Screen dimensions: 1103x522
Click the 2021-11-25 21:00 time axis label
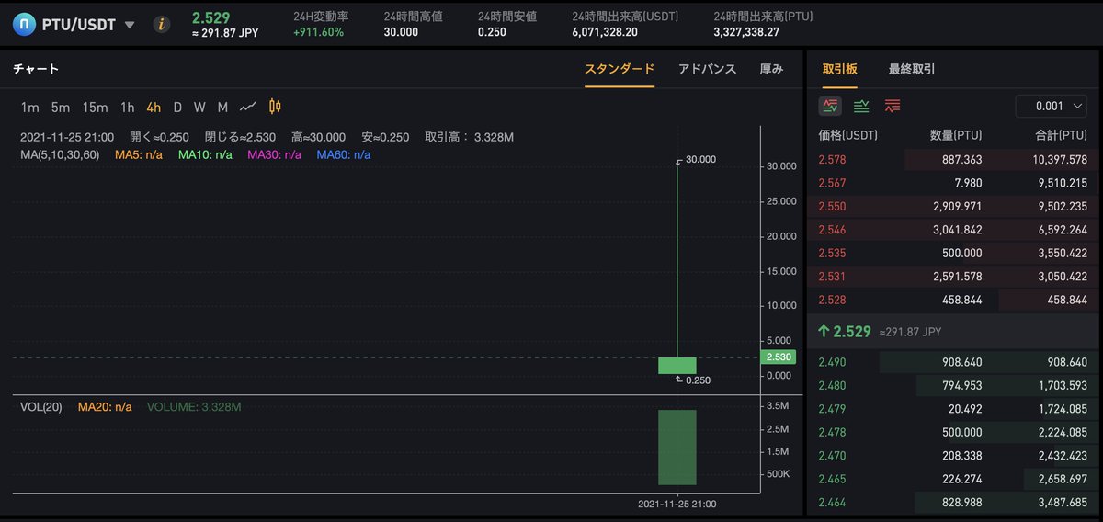pos(677,504)
